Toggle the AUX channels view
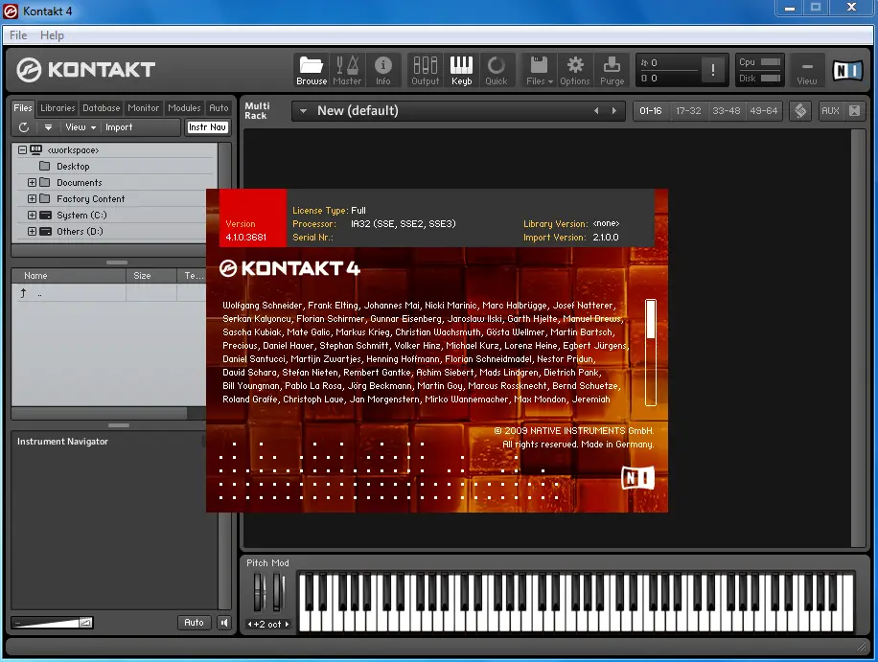Image resolution: width=878 pixels, height=662 pixels. 830,111
